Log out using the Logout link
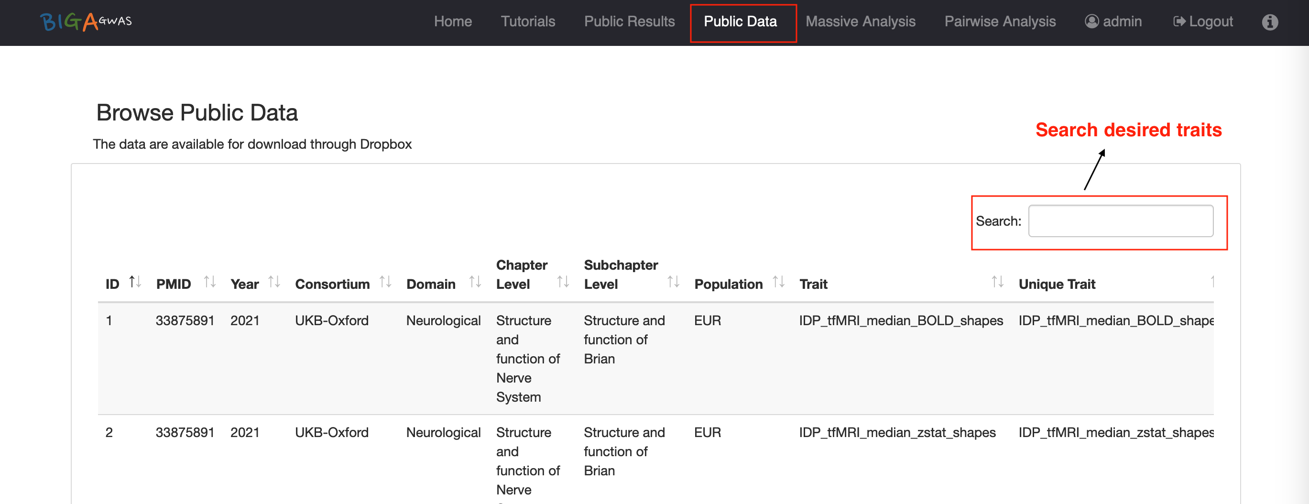This screenshot has width=1309, height=504. click(1202, 22)
